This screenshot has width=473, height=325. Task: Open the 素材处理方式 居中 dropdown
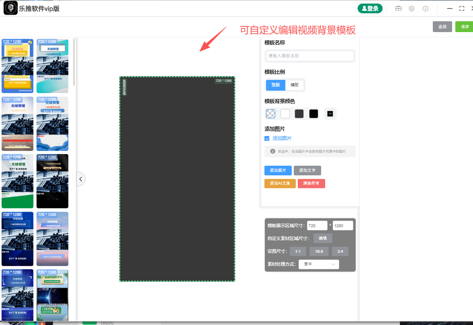pos(319,264)
